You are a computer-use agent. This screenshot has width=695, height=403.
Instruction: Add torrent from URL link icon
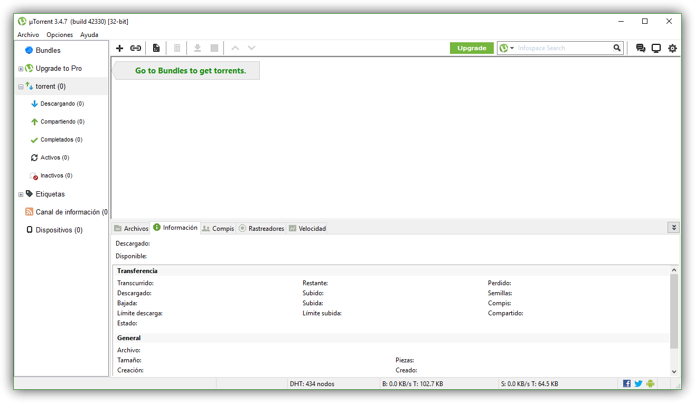tap(136, 48)
